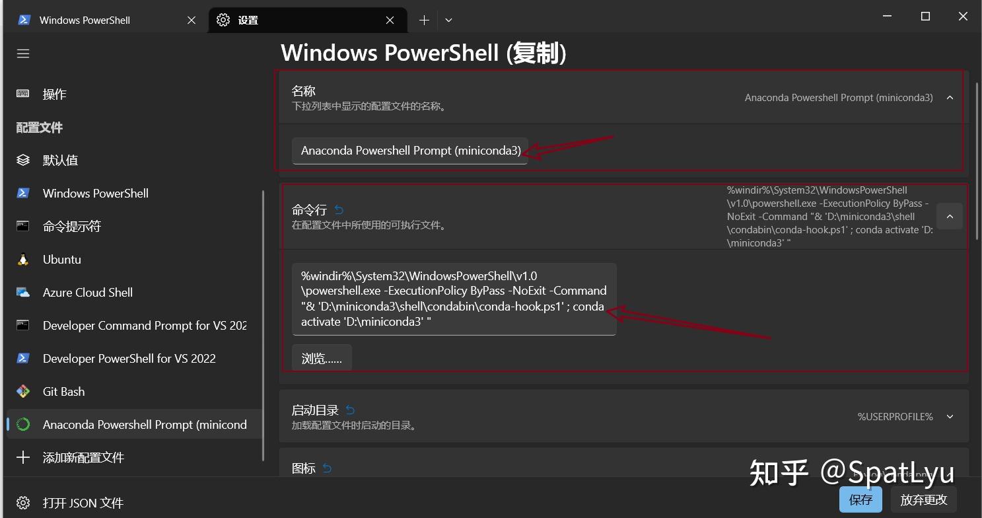Select Developer PowerShell for VS 2022 profile

[129, 358]
